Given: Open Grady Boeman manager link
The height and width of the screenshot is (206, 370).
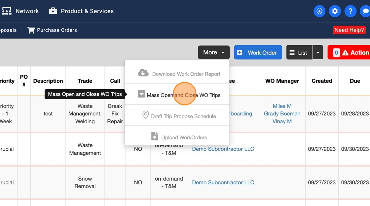Looking at the screenshot, I should [x=282, y=114].
